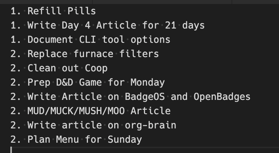The height and width of the screenshot is (153, 279).
Task: Click the word 'Document' in CLI line
Action: click(x=50, y=40)
